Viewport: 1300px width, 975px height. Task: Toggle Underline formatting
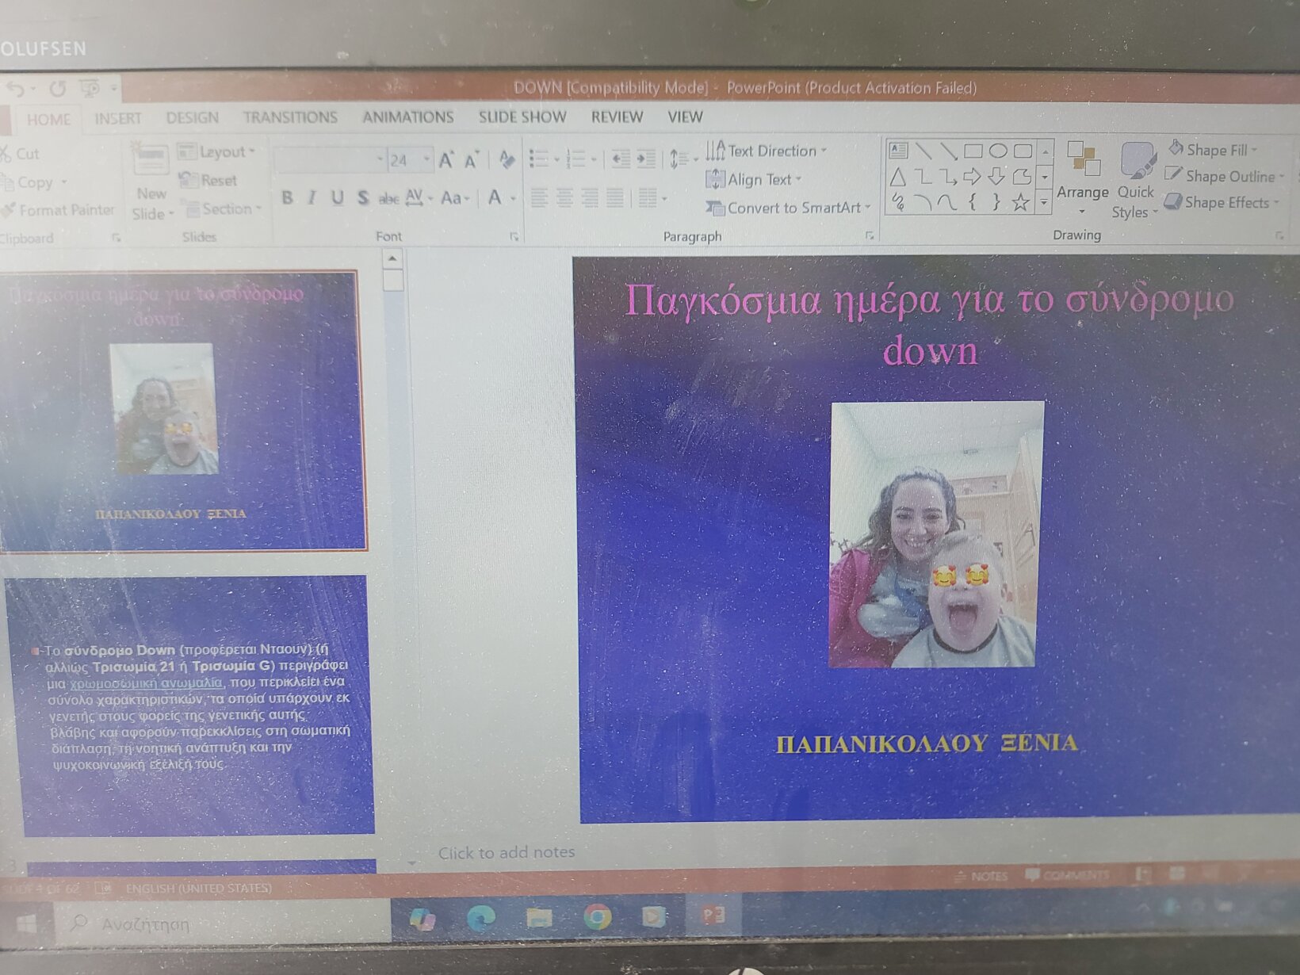pos(338,198)
